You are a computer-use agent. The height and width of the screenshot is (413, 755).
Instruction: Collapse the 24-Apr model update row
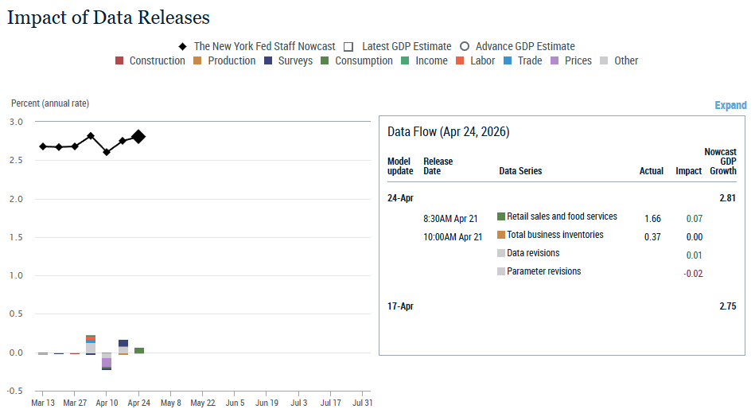(400, 198)
